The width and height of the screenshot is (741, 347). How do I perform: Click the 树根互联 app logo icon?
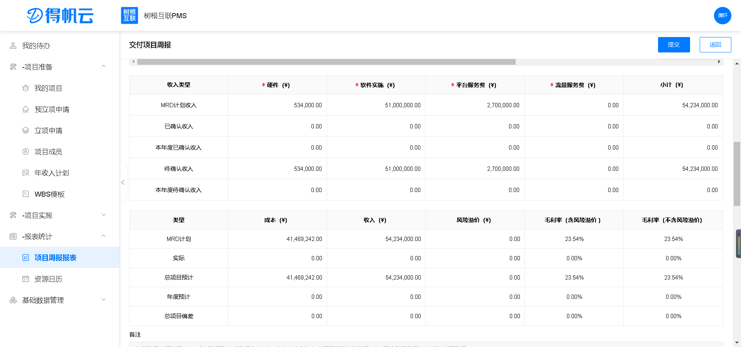tap(129, 15)
